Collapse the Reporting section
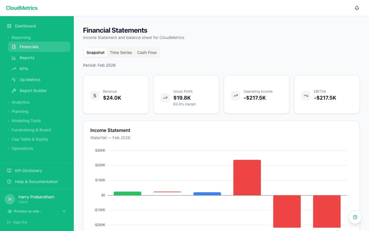The height and width of the screenshot is (231, 369). (21, 38)
